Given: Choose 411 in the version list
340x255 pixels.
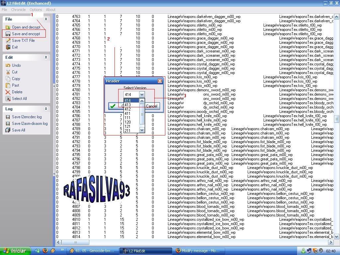Looking at the screenshot, I should pyautogui.click(x=131, y=114).
